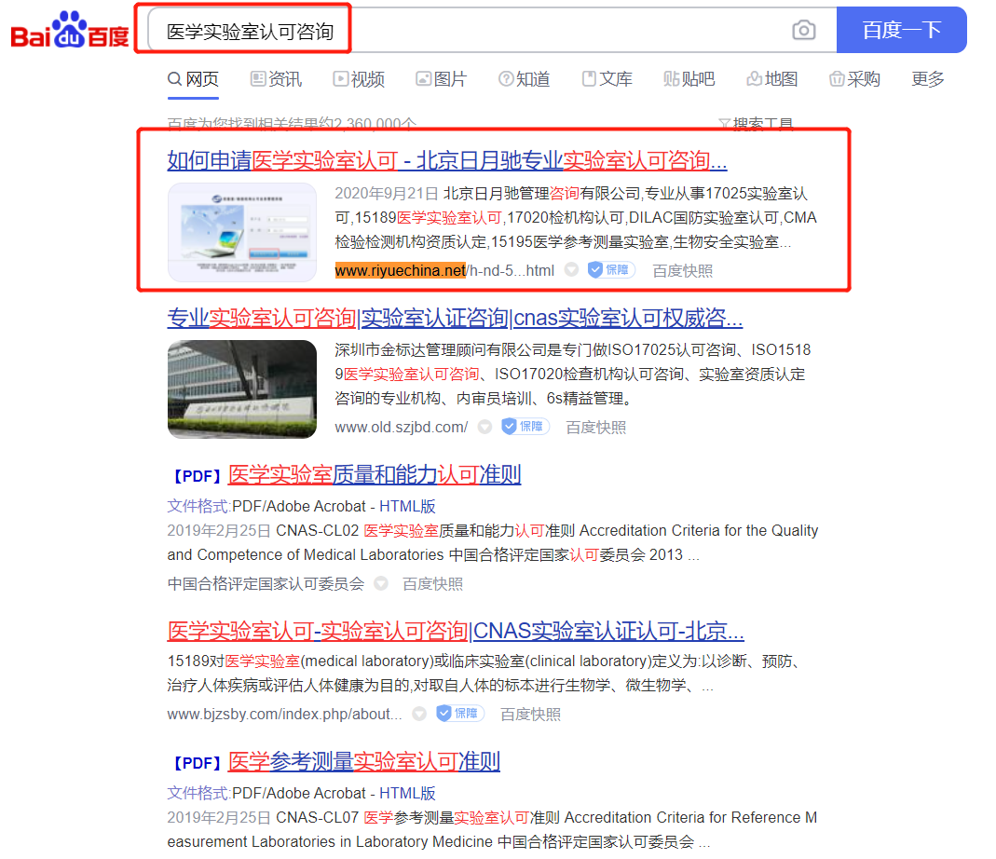996x859 pixels.
Task: Open the 地图 tab
Action: 771,79
